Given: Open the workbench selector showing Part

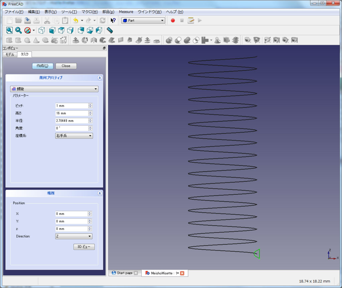Looking at the screenshot, I should (143, 20).
